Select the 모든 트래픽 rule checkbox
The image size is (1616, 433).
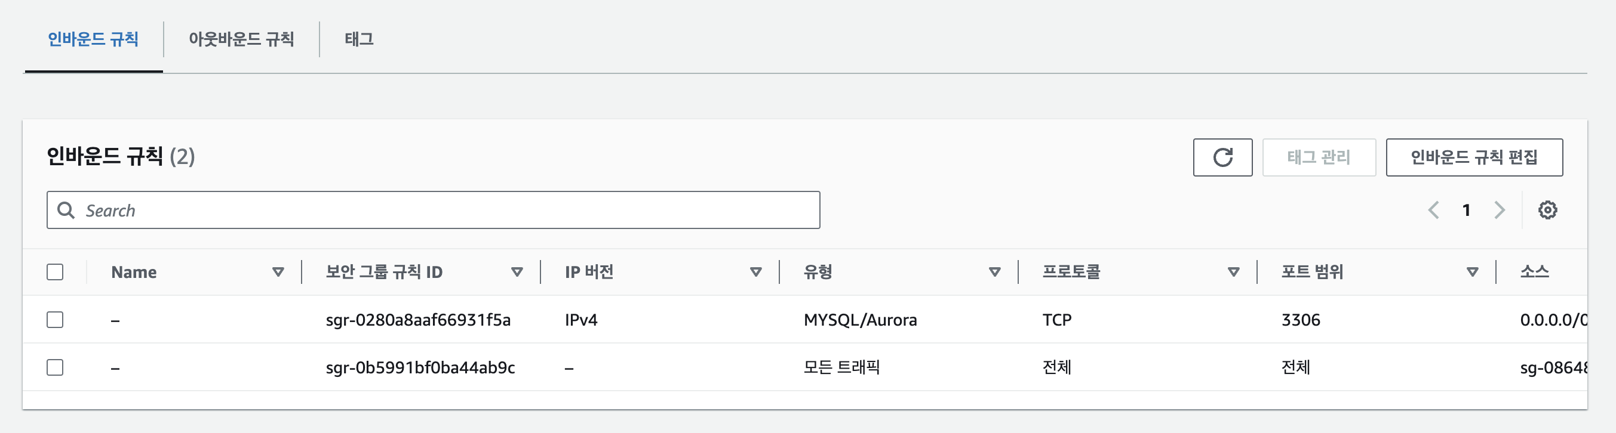click(55, 367)
